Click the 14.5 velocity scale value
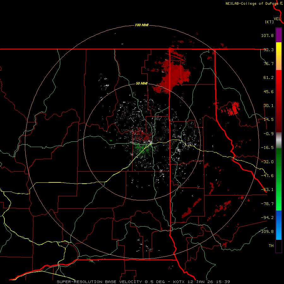The height and width of the screenshot is (284, 284). pos(269,120)
